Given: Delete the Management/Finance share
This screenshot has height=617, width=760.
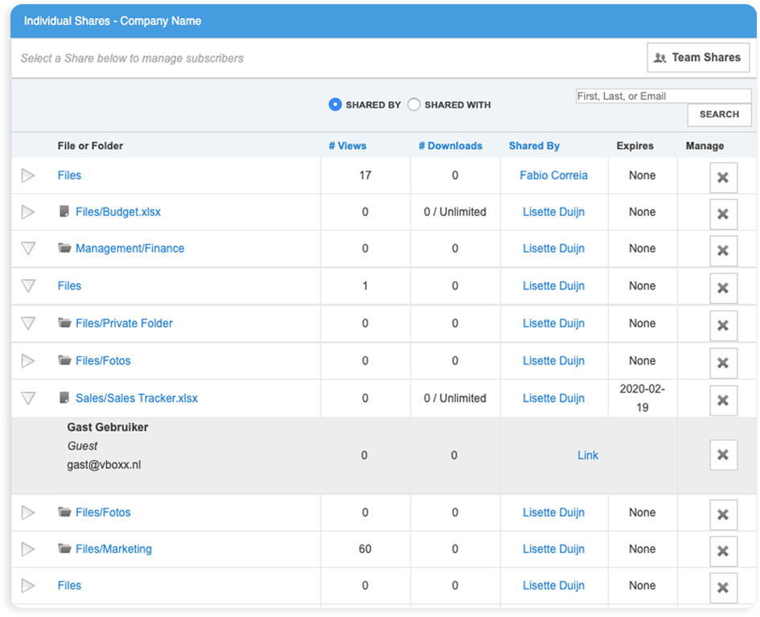Looking at the screenshot, I should tap(722, 251).
